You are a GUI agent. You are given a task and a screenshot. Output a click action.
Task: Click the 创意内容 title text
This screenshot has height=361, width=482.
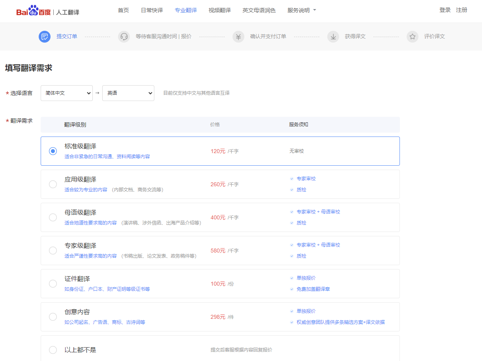(x=77, y=312)
